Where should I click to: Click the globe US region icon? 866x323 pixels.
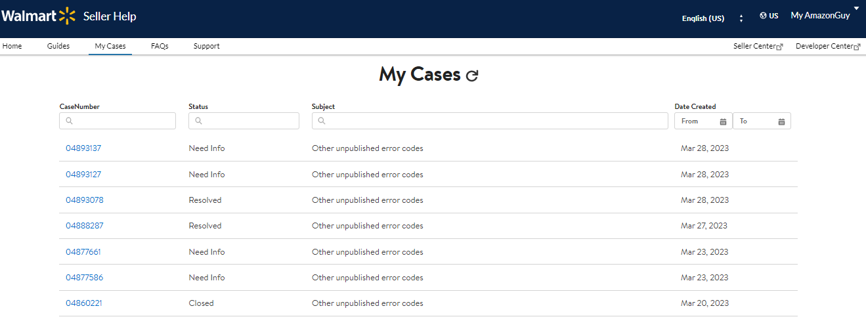tap(763, 16)
